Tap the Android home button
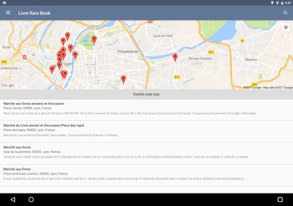Image resolution: width=293 pixels, height=206 pixels. click(31, 199)
